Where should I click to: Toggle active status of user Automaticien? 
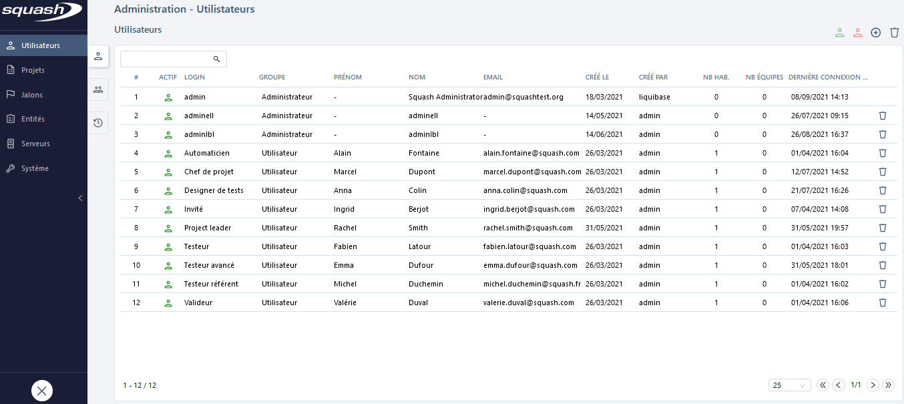pos(168,153)
